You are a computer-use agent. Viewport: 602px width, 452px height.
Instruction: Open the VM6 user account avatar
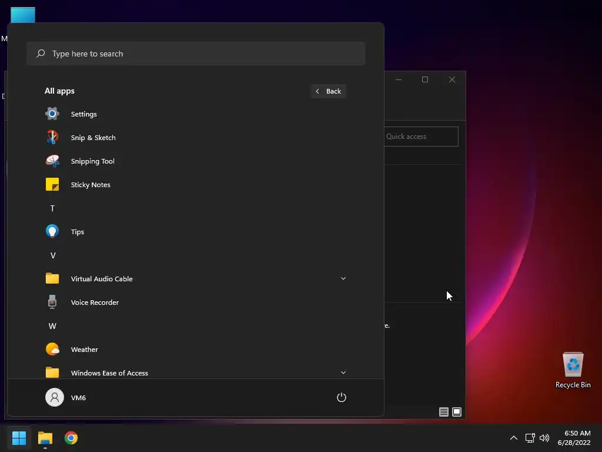coord(55,397)
